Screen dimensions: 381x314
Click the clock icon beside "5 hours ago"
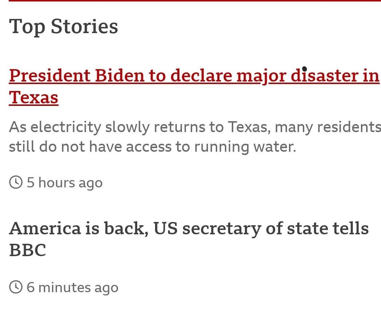click(x=16, y=182)
